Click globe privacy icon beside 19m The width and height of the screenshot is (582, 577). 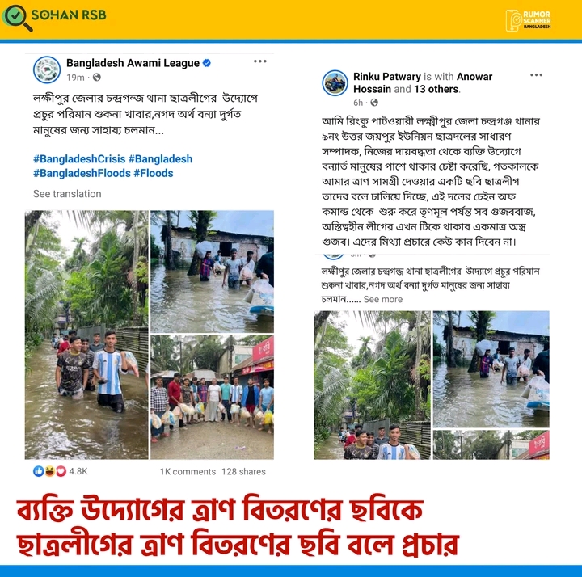tap(96, 78)
